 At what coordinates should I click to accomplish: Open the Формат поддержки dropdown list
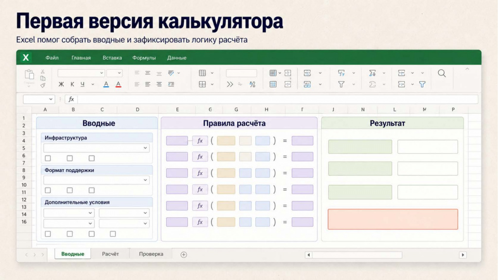point(96,180)
